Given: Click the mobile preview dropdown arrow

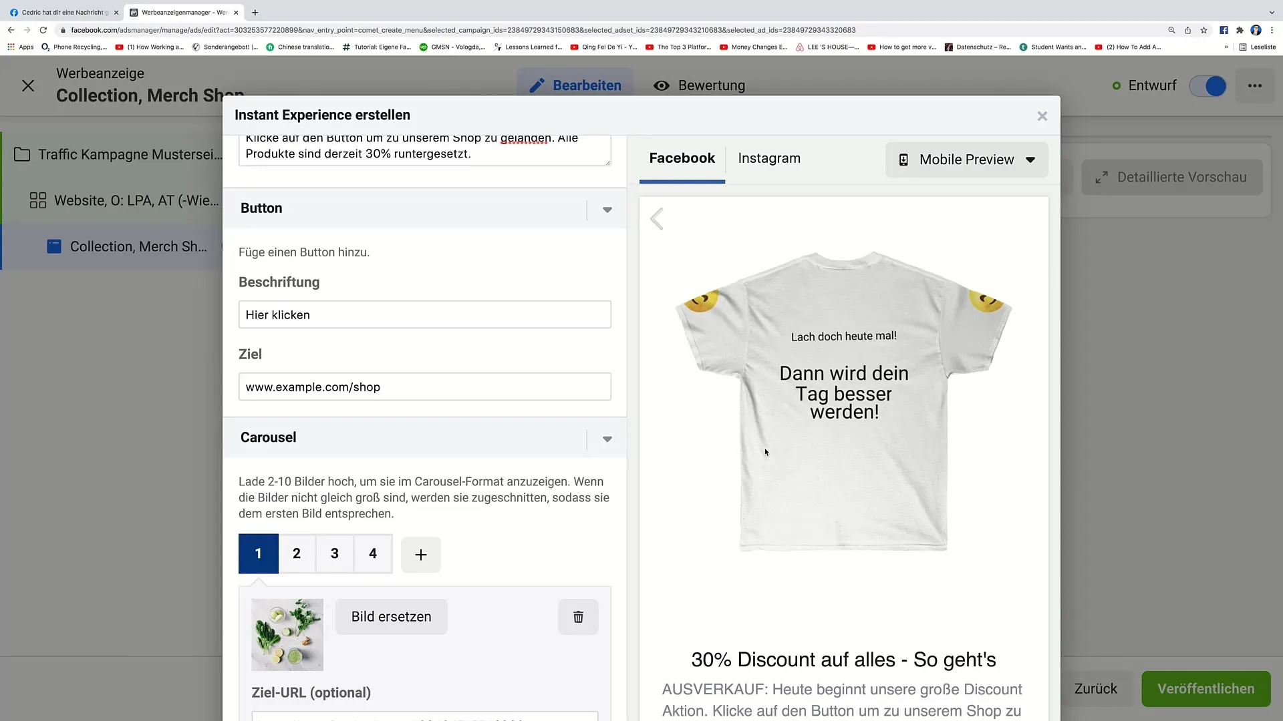Looking at the screenshot, I should click(x=1032, y=160).
